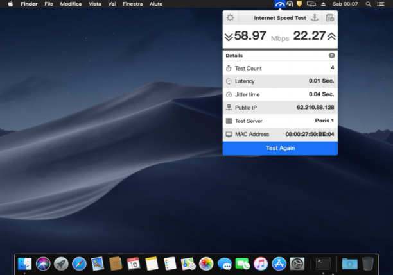
Task: Open the Trash in the Dock
Action: 368,263
